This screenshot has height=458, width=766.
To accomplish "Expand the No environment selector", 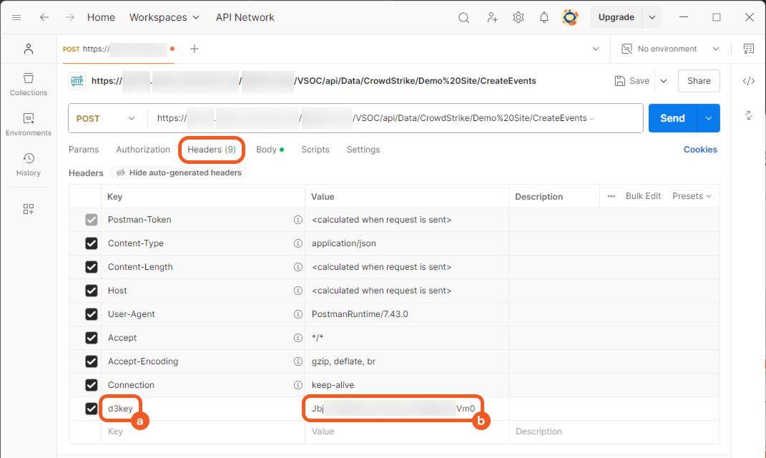I will (669, 49).
